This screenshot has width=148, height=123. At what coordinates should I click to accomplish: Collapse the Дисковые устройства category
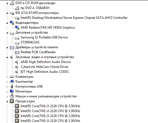7,33
